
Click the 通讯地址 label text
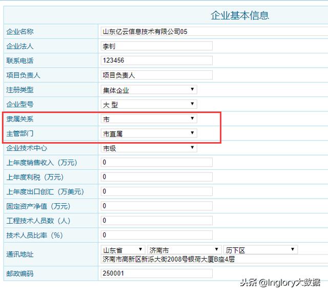(20, 254)
